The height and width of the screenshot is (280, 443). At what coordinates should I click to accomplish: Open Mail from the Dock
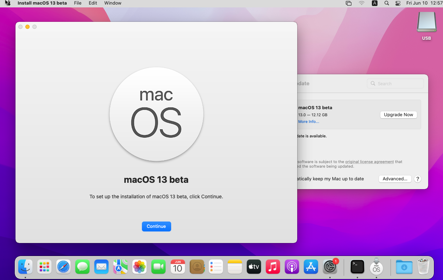[101, 267]
